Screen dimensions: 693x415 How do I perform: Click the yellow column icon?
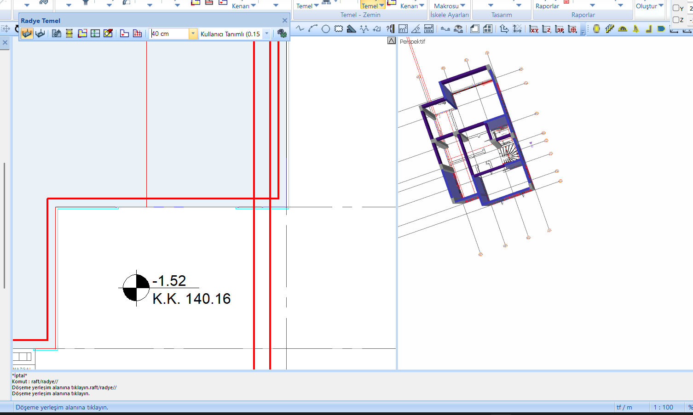click(596, 29)
